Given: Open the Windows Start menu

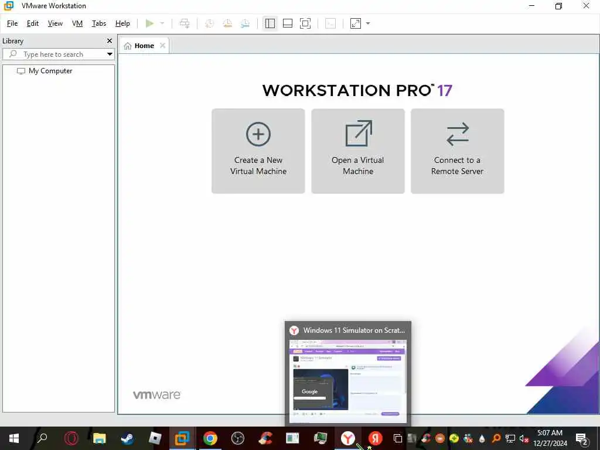Looking at the screenshot, I should [14, 438].
